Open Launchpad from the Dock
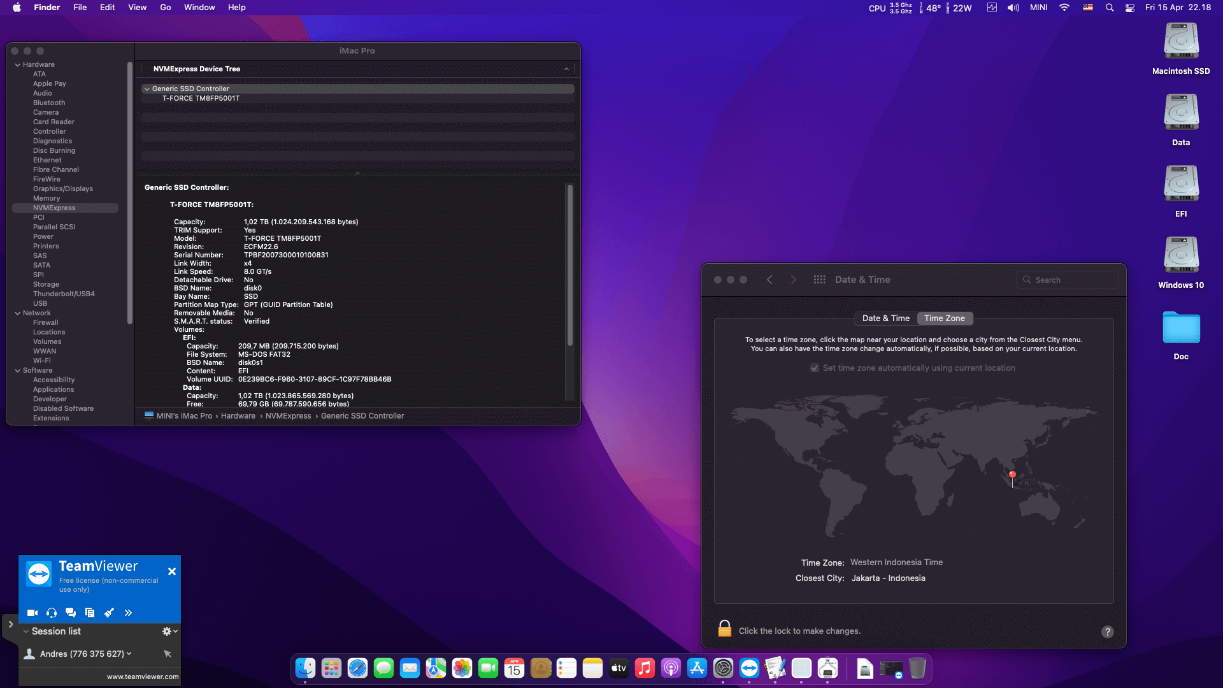The image size is (1223, 688). 331,668
